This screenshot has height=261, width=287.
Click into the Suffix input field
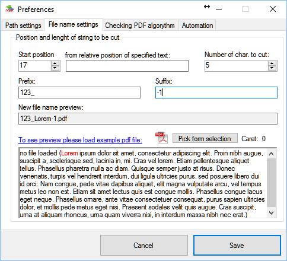216,93
